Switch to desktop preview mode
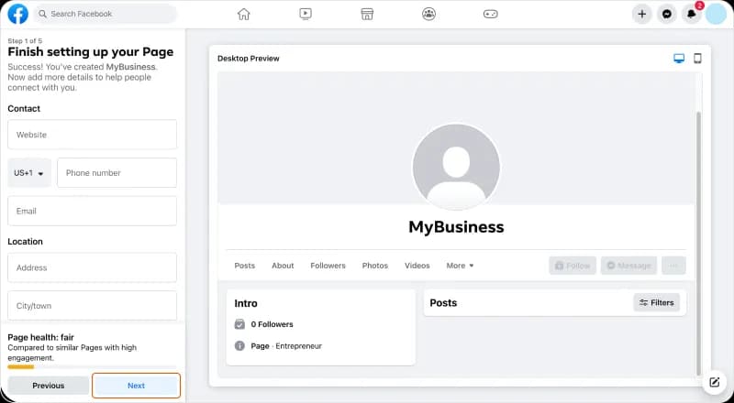The image size is (734, 403). pos(679,59)
